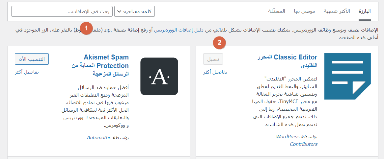Open the موصى بها tab

pyautogui.click(x=304, y=11)
